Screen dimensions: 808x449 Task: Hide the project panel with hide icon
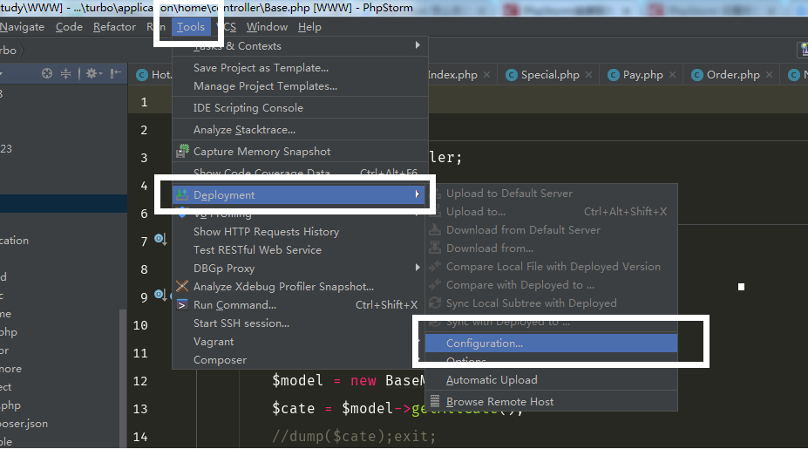(116, 73)
